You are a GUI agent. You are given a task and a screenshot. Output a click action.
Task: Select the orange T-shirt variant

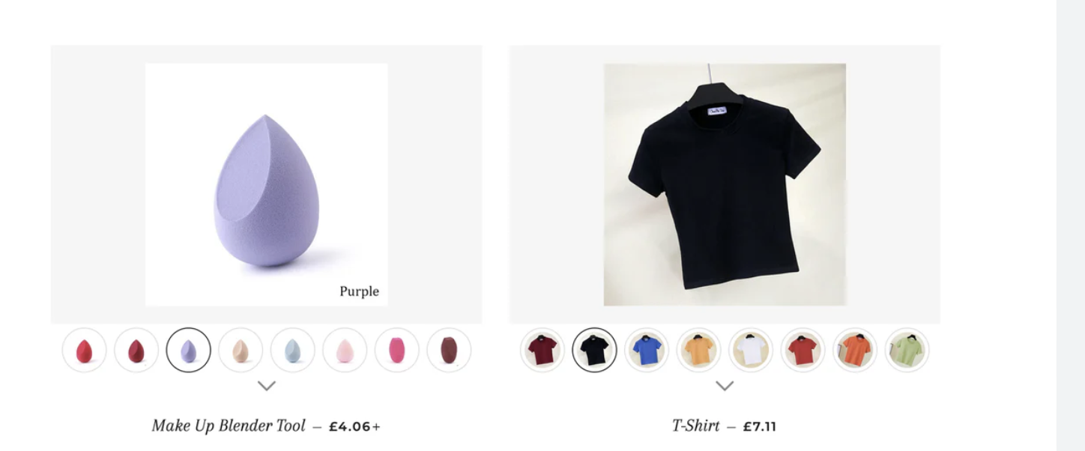click(855, 350)
